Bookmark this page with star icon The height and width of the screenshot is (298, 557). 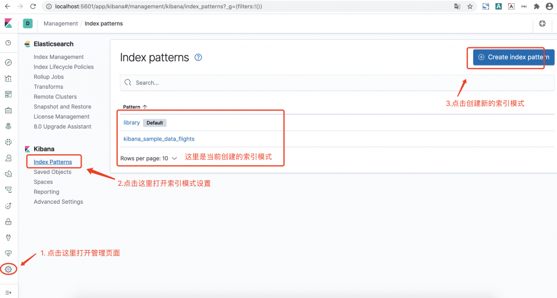[470, 7]
